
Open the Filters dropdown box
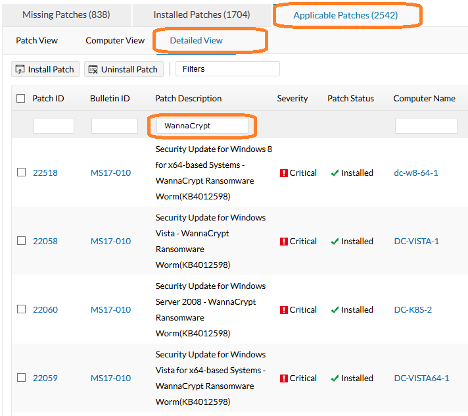[227, 69]
